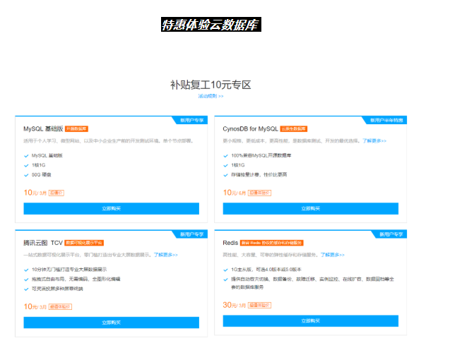This screenshot has height=360, width=474.
Task: Click the checkmark beside the MySQL 基础版 feature line
Action: pyautogui.click(x=26, y=156)
